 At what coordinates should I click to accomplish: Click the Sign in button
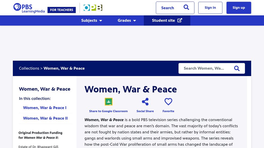click(210, 8)
